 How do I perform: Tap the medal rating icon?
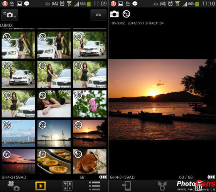(162, 186)
